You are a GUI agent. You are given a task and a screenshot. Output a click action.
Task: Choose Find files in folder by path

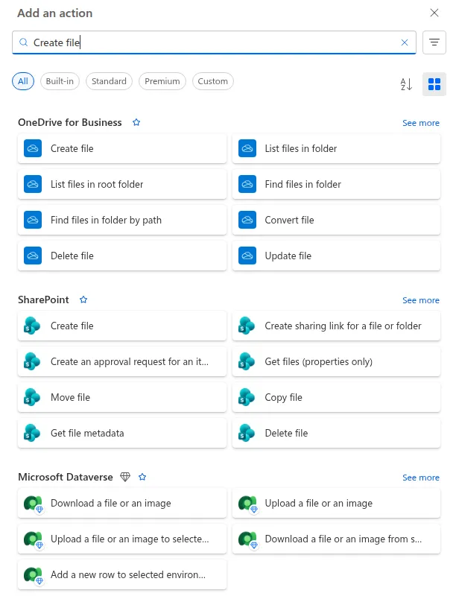coord(122,220)
